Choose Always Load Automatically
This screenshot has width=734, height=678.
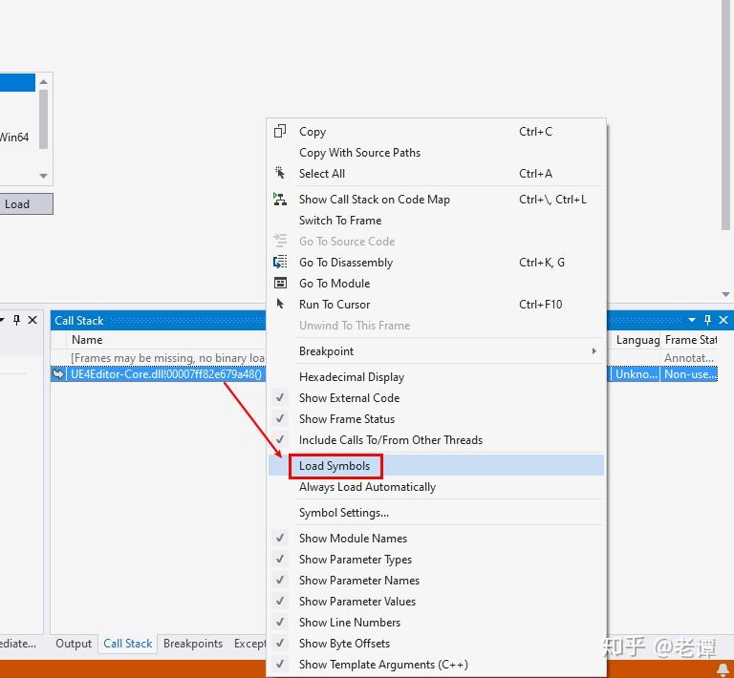[x=436, y=487]
